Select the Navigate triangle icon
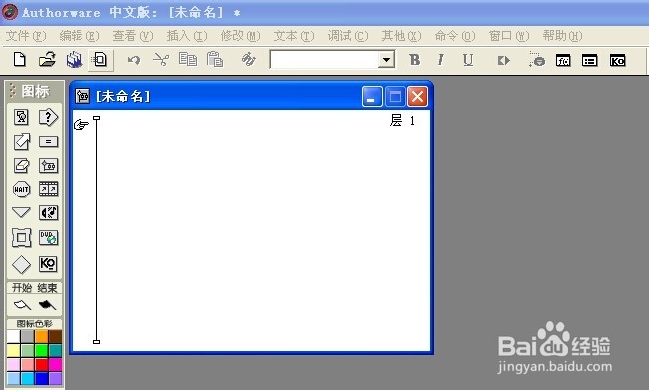Image resolution: width=649 pixels, height=390 pixels. (21, 212)
